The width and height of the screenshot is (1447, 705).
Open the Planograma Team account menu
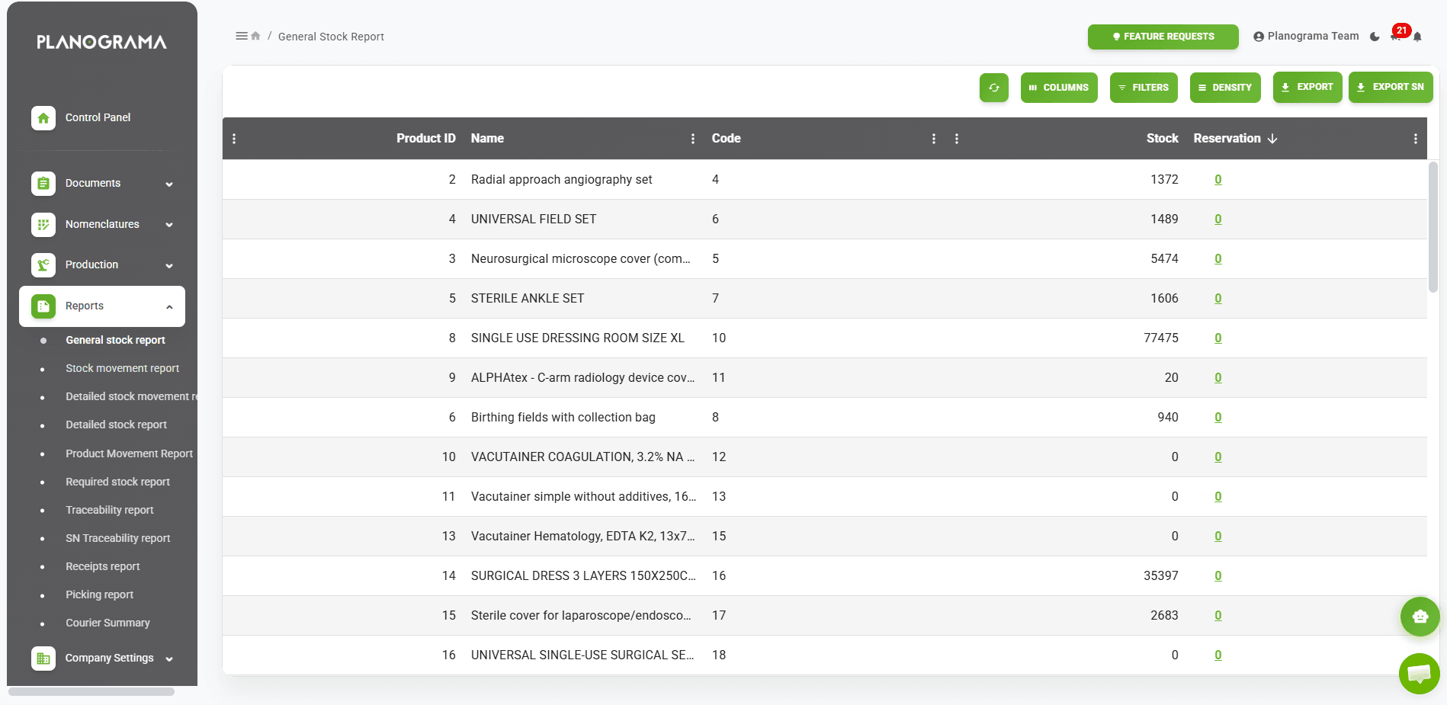coord(1306,36)
